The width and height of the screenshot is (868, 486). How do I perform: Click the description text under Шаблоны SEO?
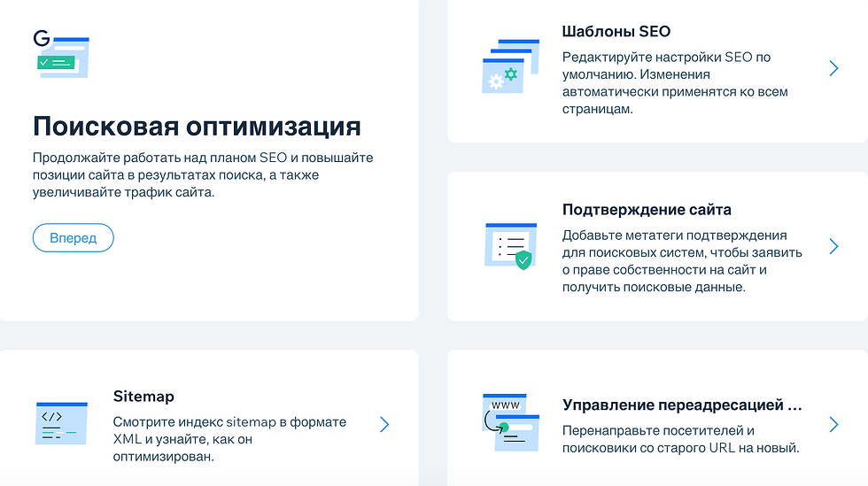point(675,83)
